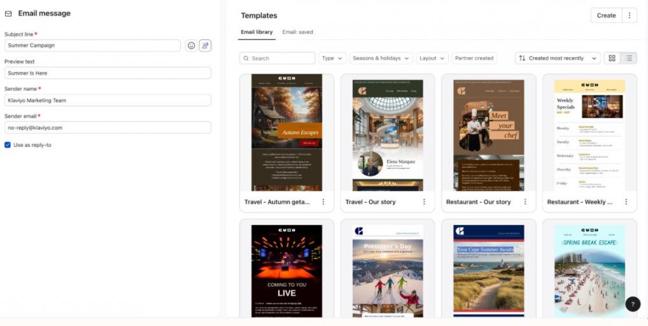Click the Email message heading

coord(44,13)
